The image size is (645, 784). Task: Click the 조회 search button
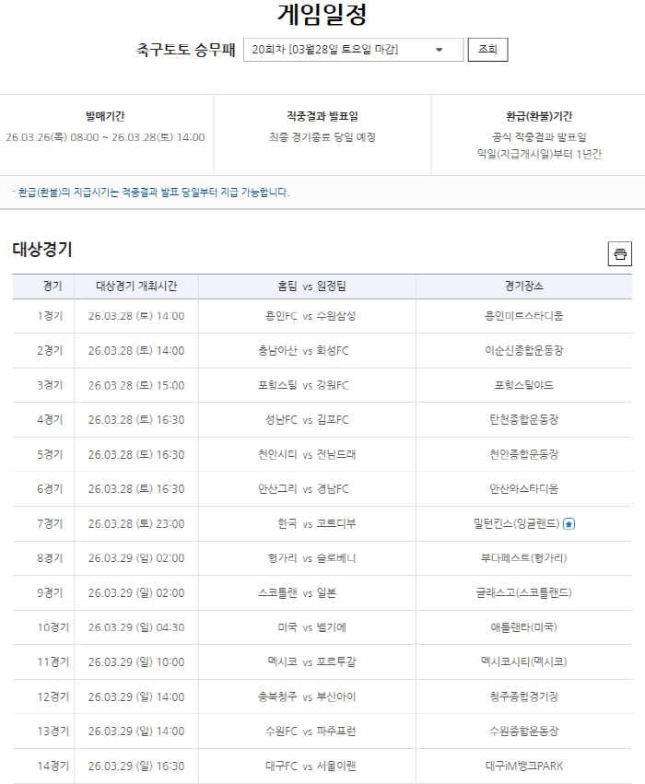point(487,50)
